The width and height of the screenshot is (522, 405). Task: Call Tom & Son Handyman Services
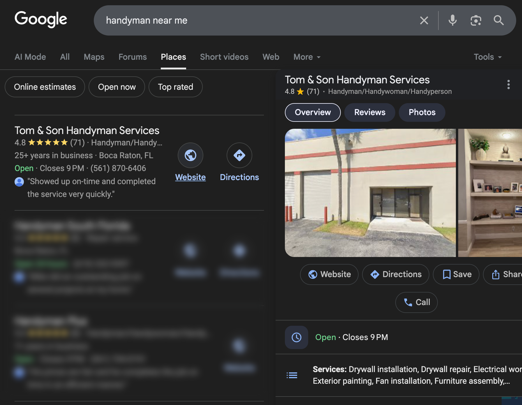pyautogui.click(x=417, y=302)
